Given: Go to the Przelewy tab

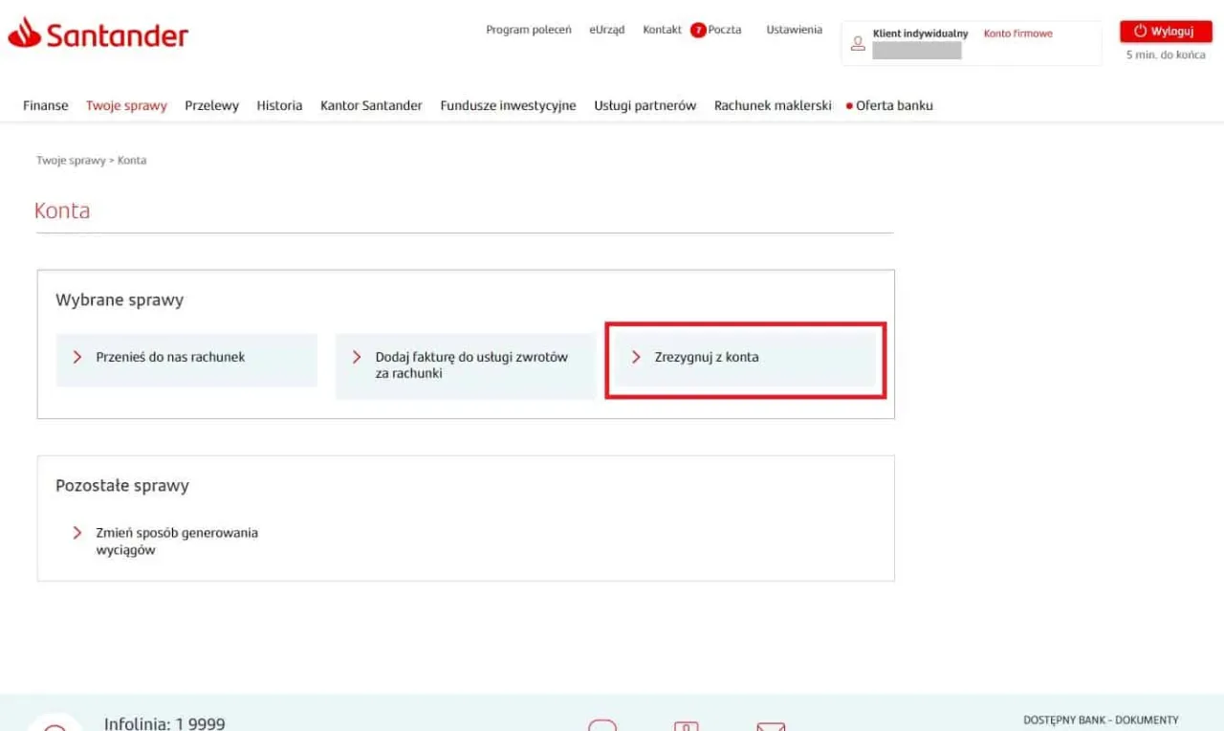Looking at the screenshot, I should click(x=211, y=105).
